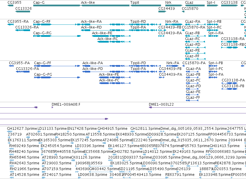Click EST RE63791.5prime
246x179 pixels.
(180, 174)
